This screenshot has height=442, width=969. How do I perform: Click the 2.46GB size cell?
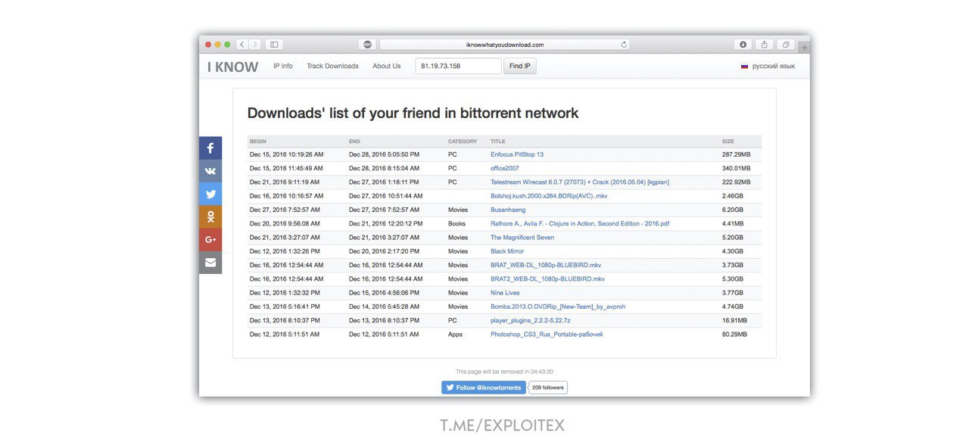pos(733,196)
